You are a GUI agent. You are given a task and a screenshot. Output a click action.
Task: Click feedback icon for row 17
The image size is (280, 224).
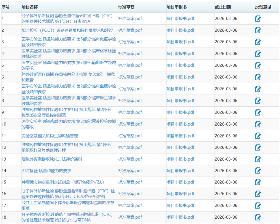[258, 205]
